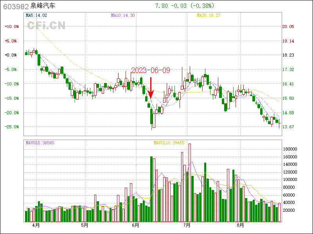Click the current price 7.80
This screenshot has width=313, height=234.
tap(162, 6)
